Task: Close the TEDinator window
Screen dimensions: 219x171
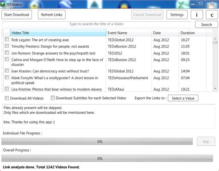Action: [212, 3]
